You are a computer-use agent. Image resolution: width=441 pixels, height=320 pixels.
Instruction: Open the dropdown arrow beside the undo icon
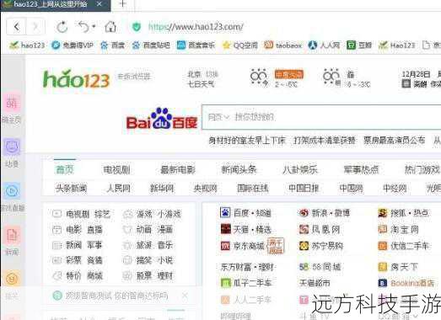(94, 27)
